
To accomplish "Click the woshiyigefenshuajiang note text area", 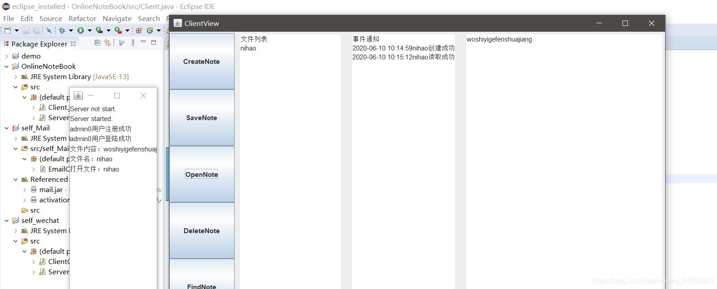I will tap(564, 161).
